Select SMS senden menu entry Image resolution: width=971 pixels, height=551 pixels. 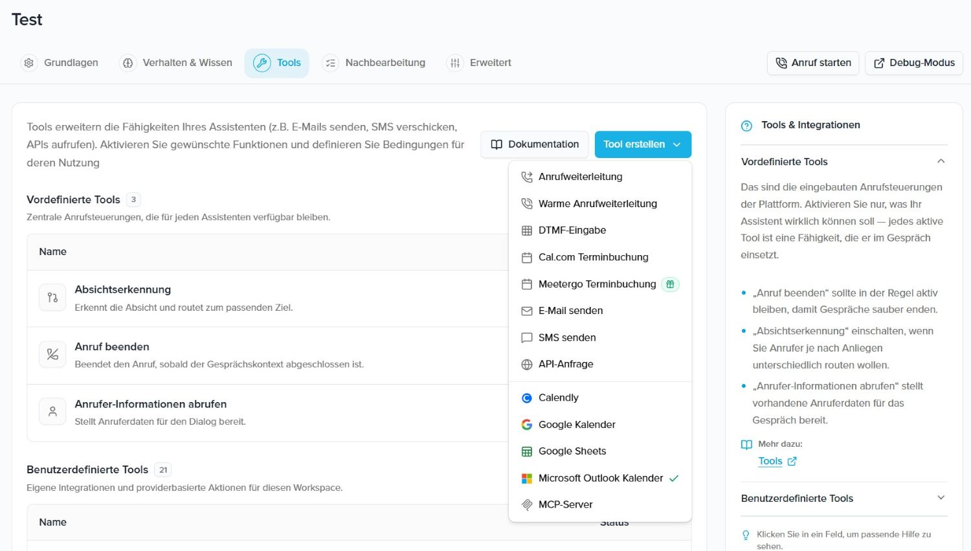[600, 337]
